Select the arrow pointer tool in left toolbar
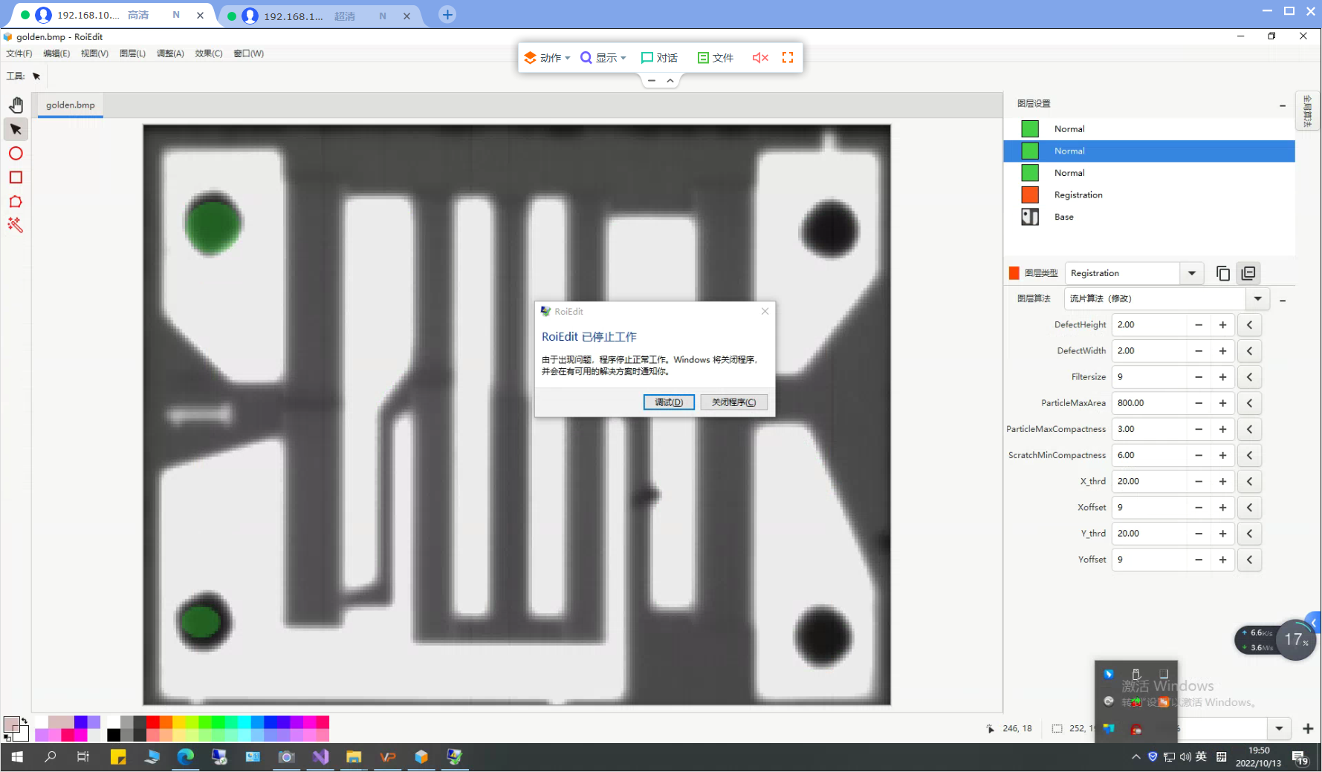Viewport: 1322px width, 772px height. point(16,129)
